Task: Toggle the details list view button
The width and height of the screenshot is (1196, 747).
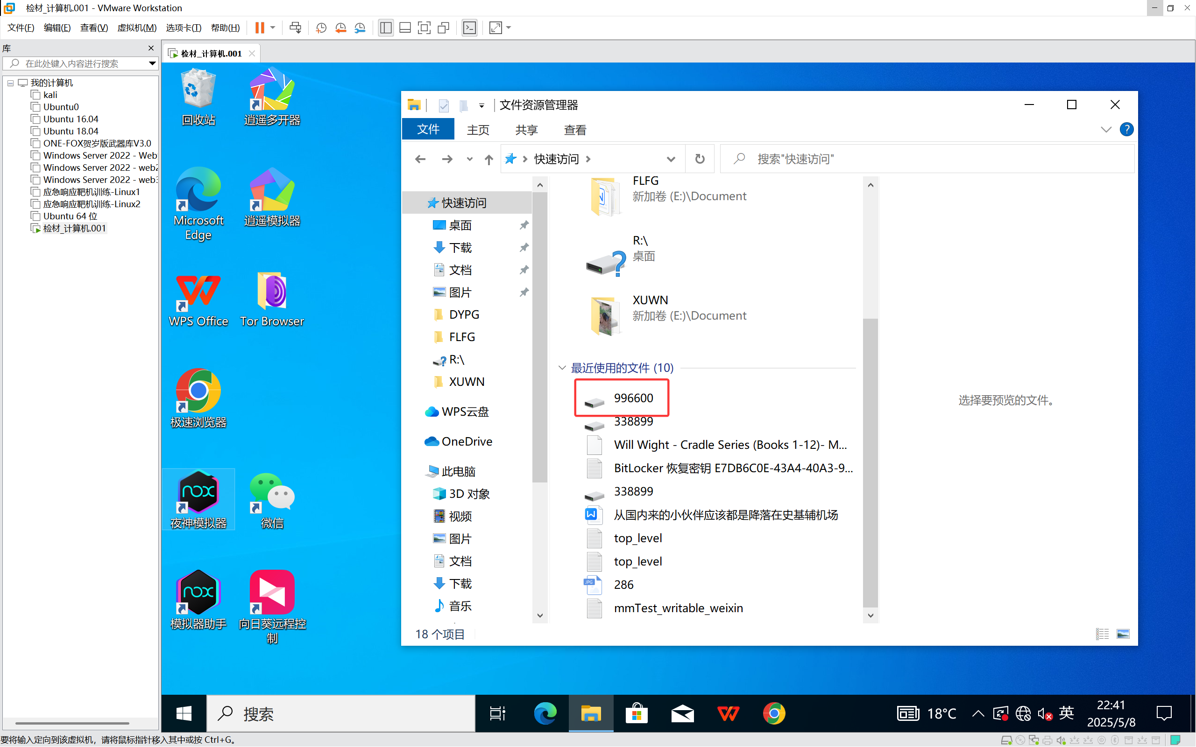Action: [x=1102, y=634]
